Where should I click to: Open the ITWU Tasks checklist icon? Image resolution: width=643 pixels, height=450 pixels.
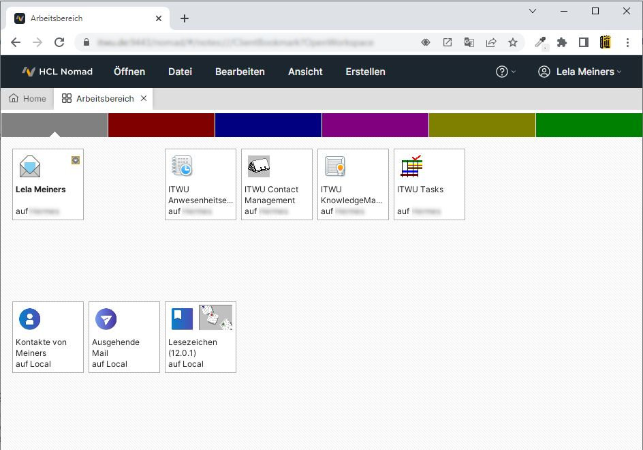pos(411,166)
